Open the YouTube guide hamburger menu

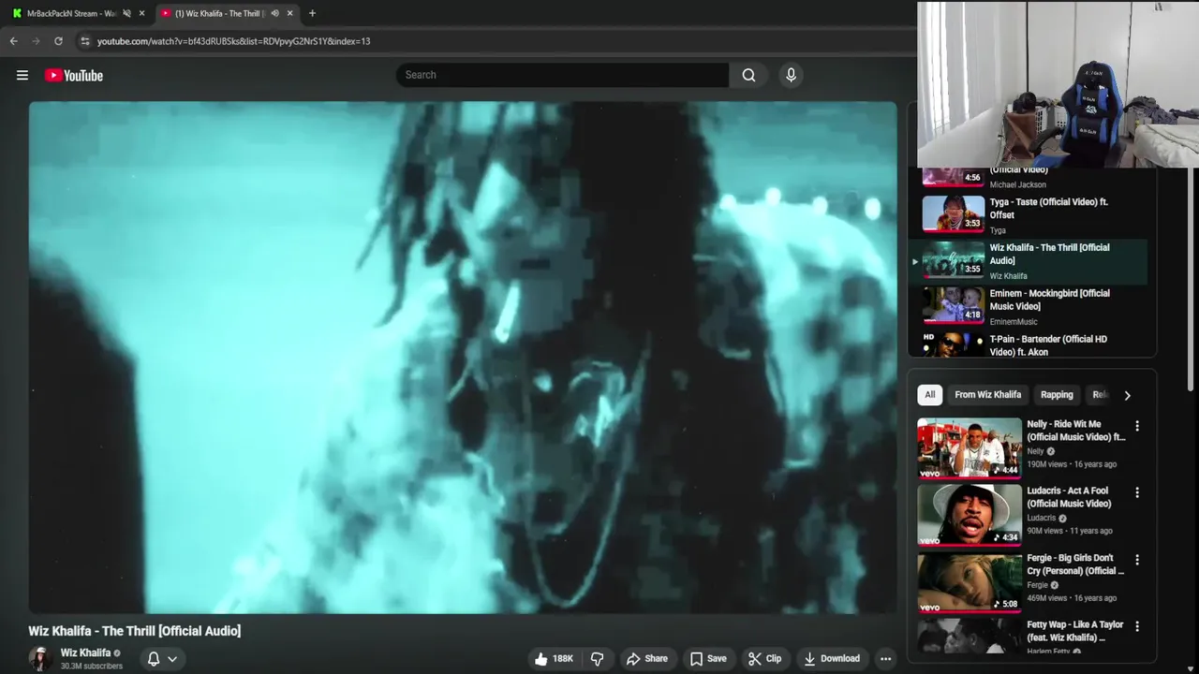click(22, 75)
